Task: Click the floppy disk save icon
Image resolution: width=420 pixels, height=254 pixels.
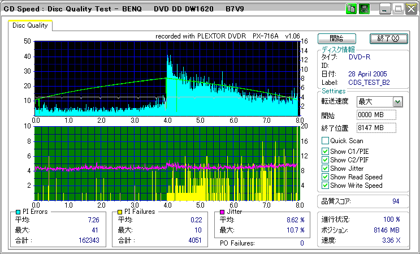Action: coord(364,8)
